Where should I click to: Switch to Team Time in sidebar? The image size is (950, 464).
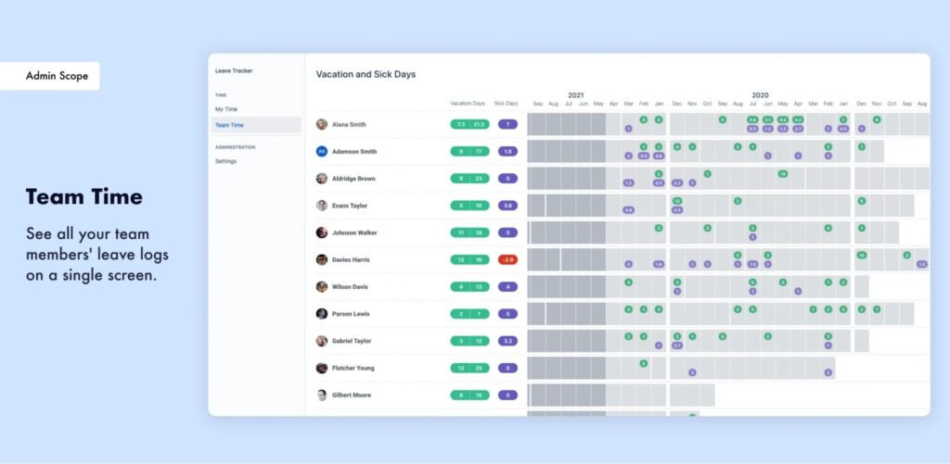coord(230,125)
